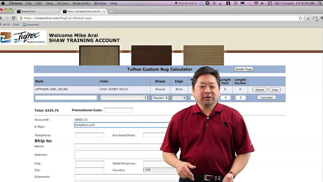Click the browser address bar URL

click(x=58, y=18)
